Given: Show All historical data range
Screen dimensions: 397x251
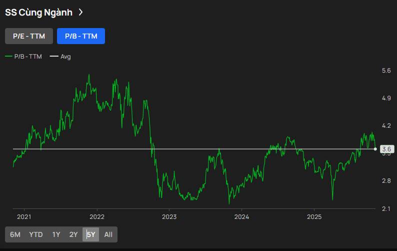Looking at the screenshot, I should pos(108,234).
